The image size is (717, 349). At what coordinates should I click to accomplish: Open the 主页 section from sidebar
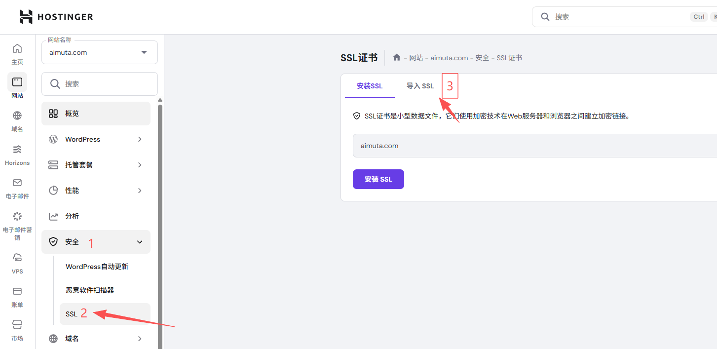point(17,53)
